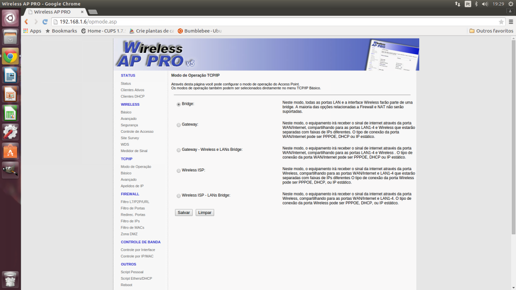Open the power gear system menu
516x290 pixels.
tap(510, 4)
